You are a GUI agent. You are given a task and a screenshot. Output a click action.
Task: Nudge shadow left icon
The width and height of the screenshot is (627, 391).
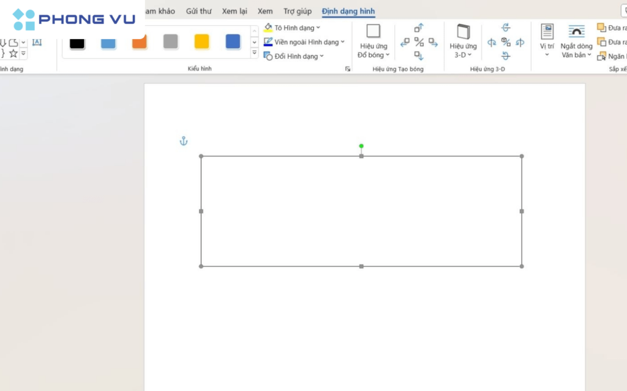coord(405,42)
